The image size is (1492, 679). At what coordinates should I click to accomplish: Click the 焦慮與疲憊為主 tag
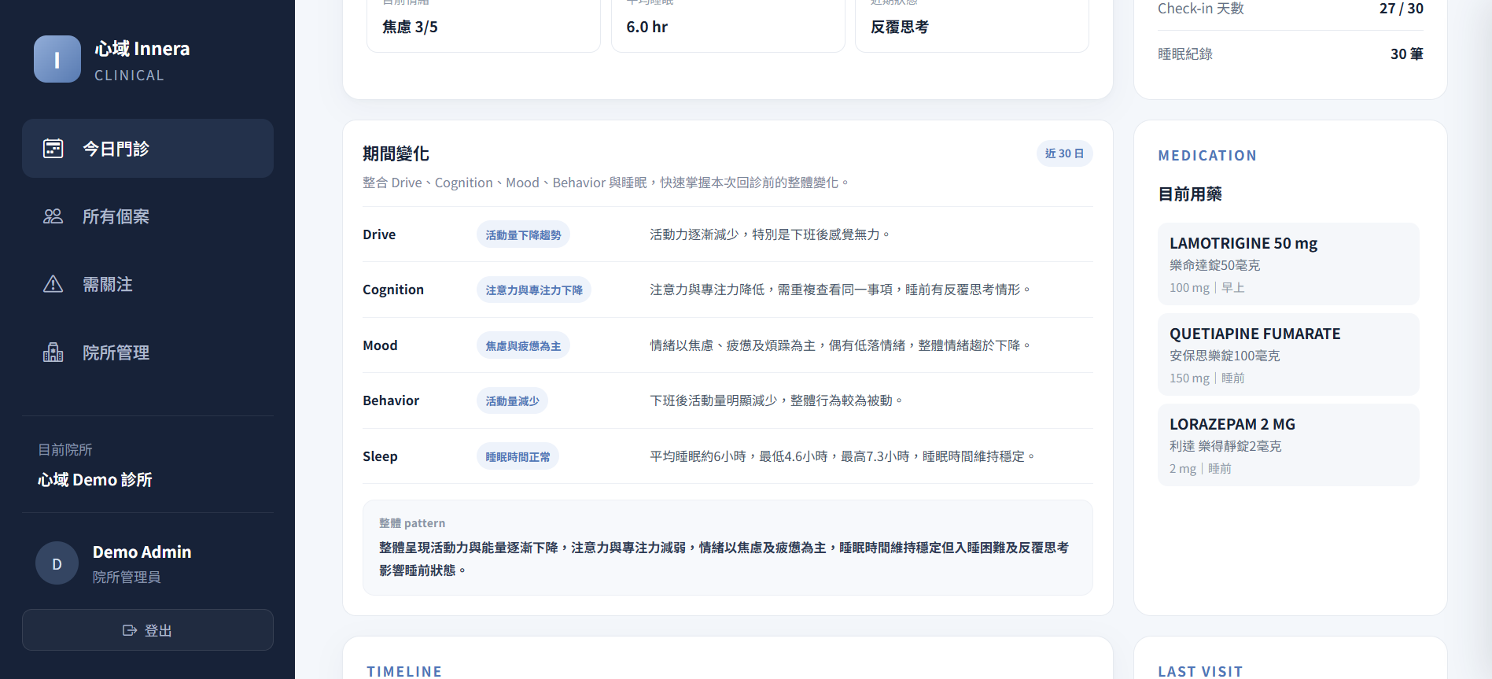523,345
